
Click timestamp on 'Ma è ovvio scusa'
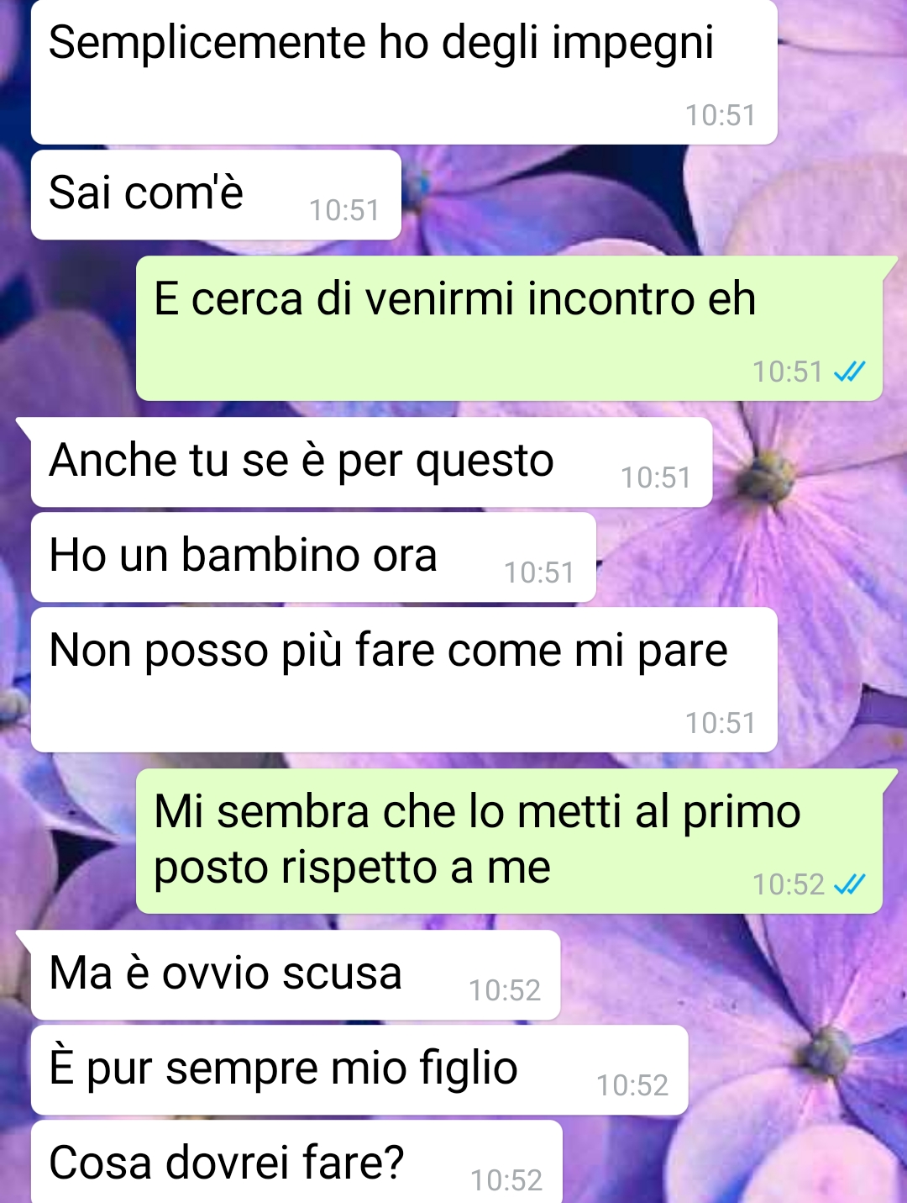click(x=505, y=990)
